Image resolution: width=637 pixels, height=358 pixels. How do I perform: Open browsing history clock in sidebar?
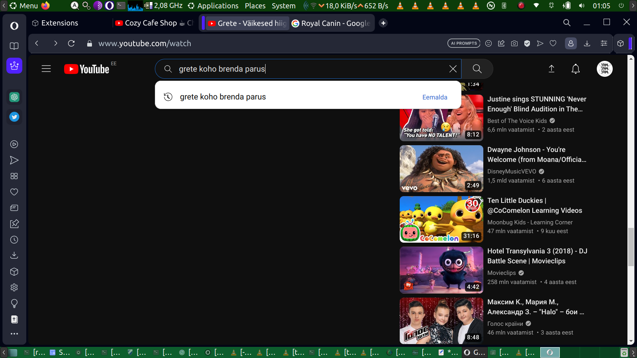tap(14, 240)
